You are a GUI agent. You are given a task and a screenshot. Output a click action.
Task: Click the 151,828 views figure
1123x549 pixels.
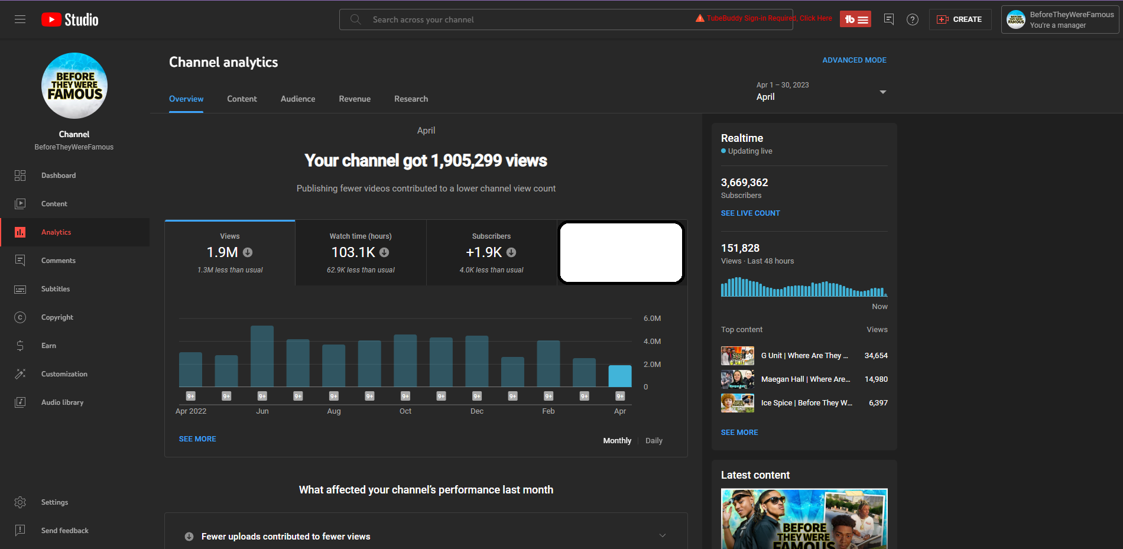[x=740, y=248]
